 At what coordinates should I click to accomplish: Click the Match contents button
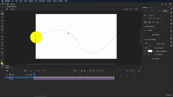[161, 44]
